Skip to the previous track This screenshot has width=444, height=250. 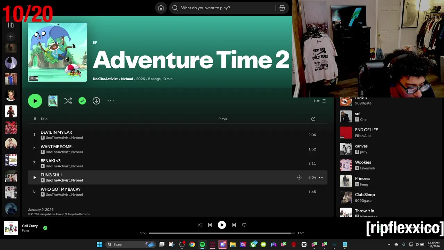210,225
